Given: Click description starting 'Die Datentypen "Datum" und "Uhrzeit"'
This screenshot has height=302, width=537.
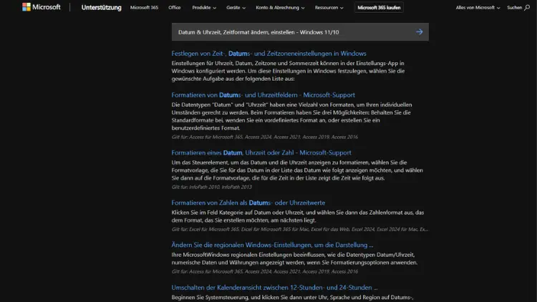Looking at the screenshot, I should (x=291, y=117).
